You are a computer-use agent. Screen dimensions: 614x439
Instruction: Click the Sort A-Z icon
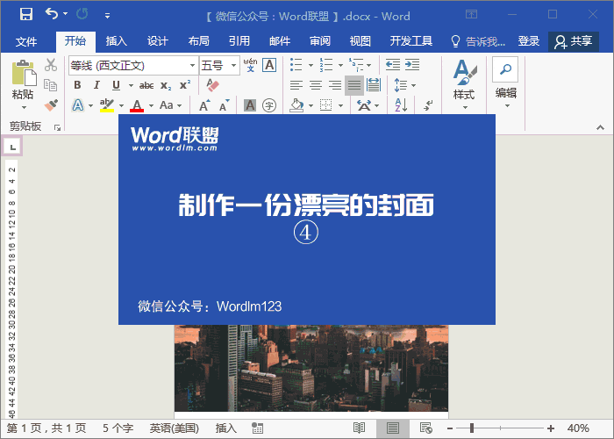[401, 105]
